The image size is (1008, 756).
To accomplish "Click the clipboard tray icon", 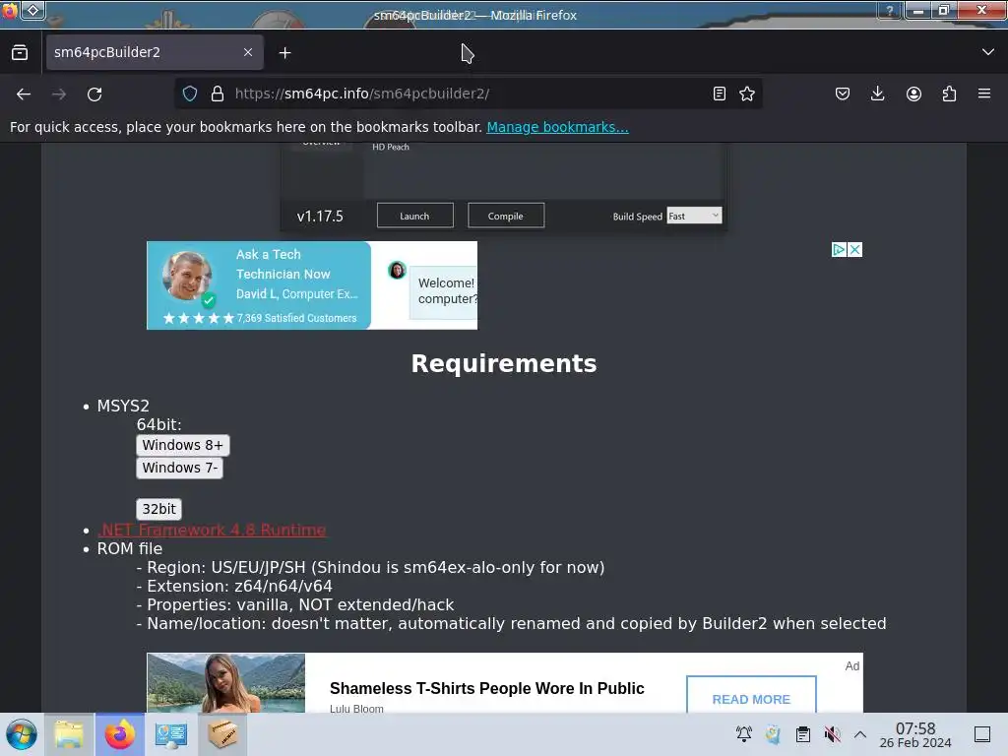I will point(803,734).
